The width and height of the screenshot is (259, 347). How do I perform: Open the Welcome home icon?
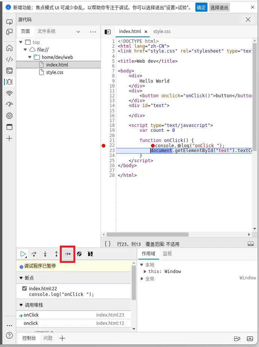(x=9, y=48)
